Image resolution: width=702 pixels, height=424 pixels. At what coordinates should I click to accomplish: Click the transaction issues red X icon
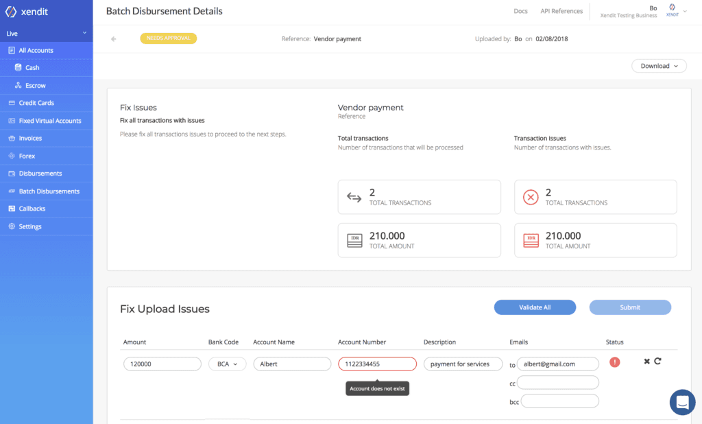click(531, 198)
